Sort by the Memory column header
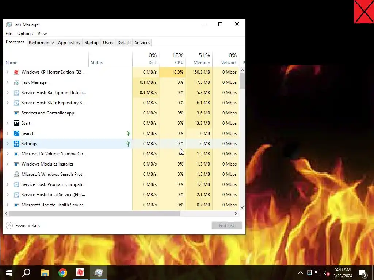Viewport: 374px width, 280px height. coord(199,59)
